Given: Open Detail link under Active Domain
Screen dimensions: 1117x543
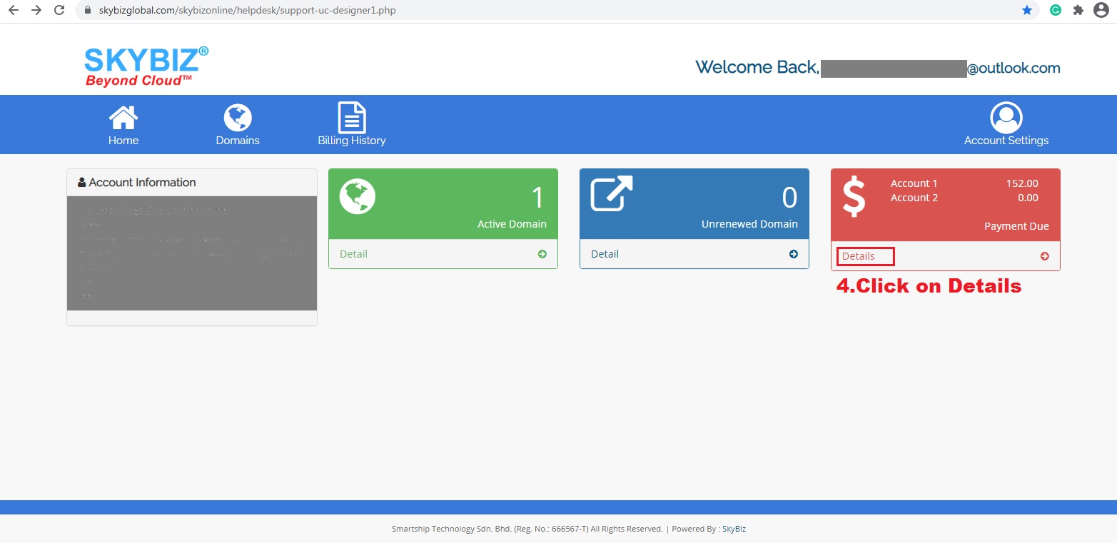Looking at the screenshot, I should 353,254.
